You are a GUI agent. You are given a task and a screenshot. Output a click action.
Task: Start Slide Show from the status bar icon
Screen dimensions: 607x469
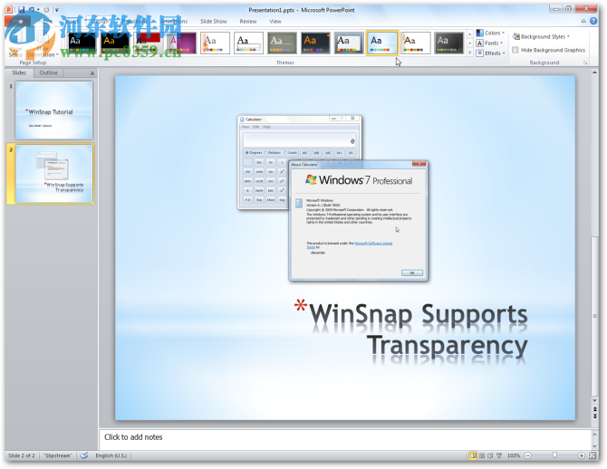[499, 455]
